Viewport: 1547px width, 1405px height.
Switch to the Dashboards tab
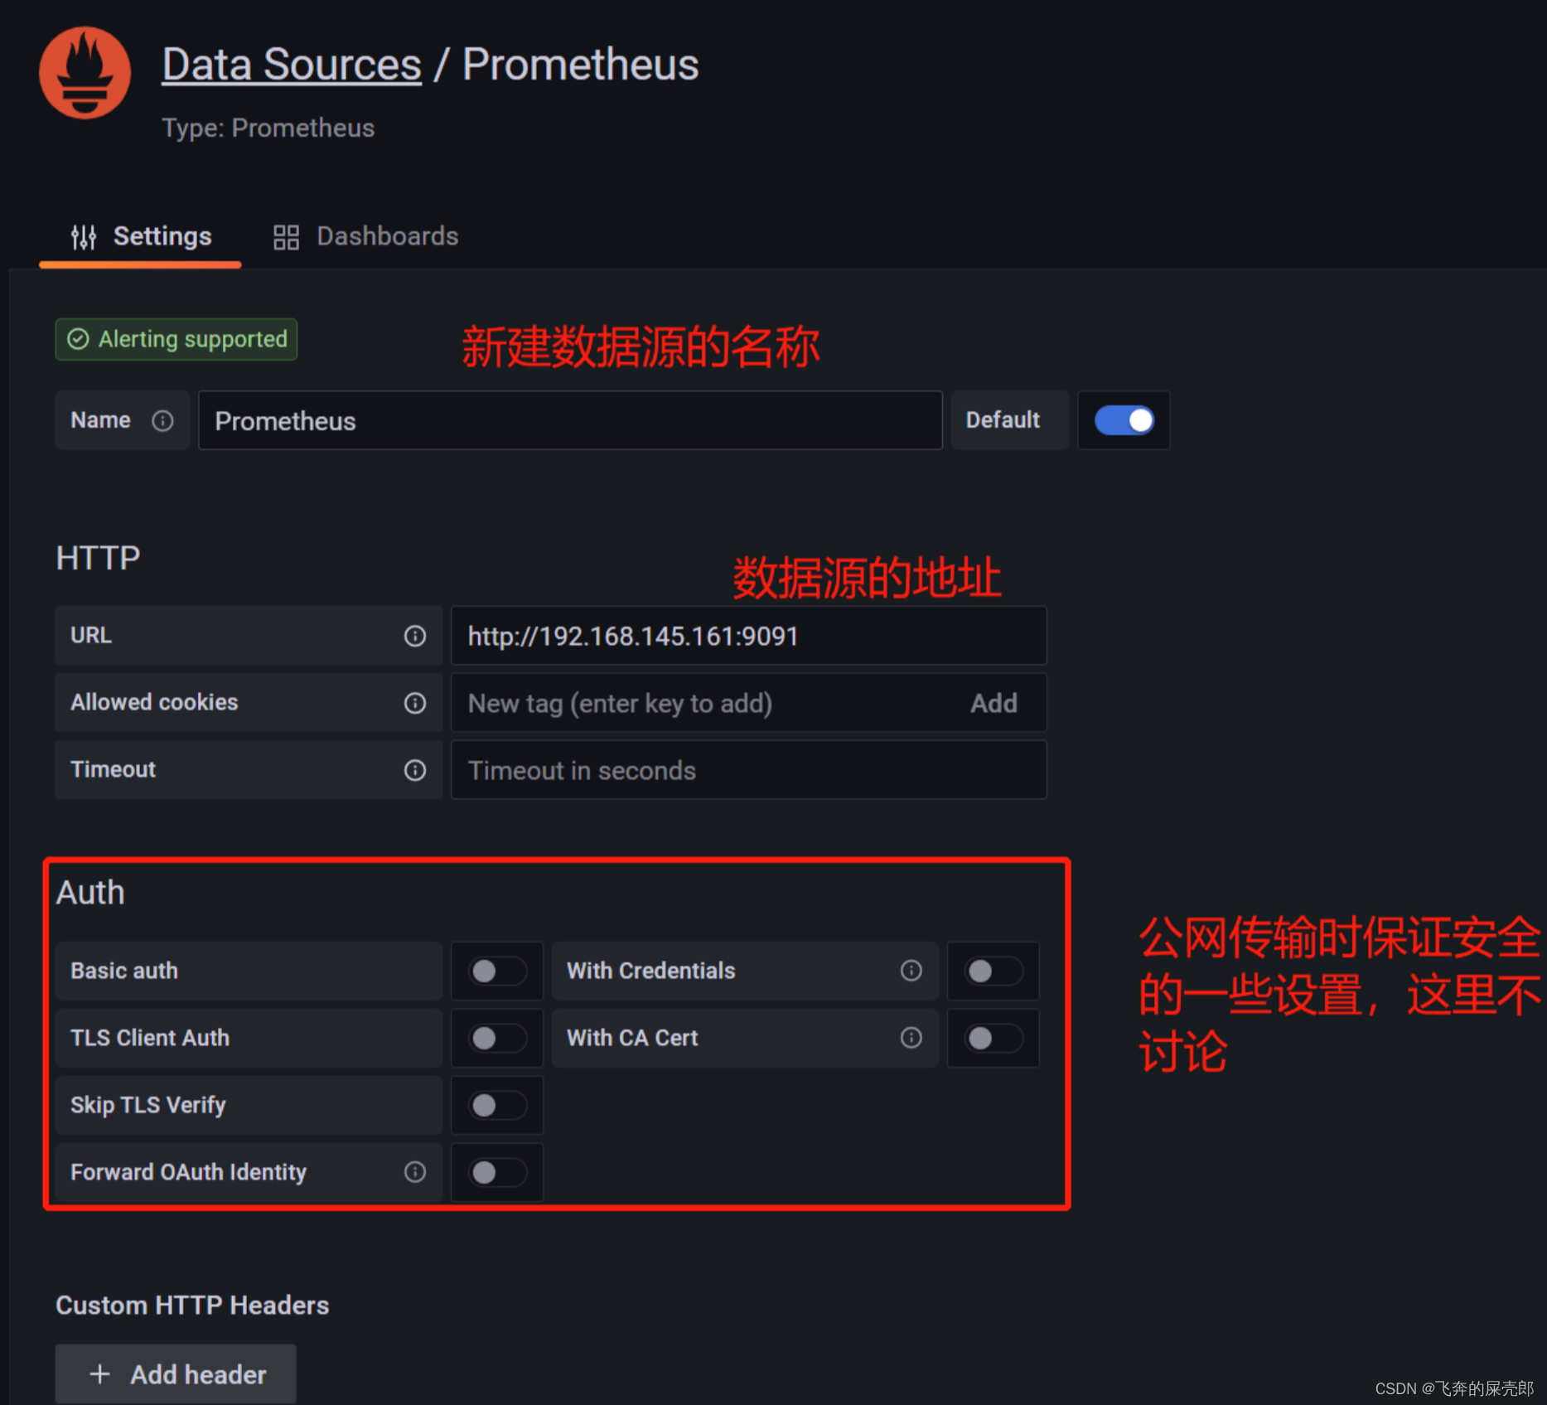click(x=365, y=236)
